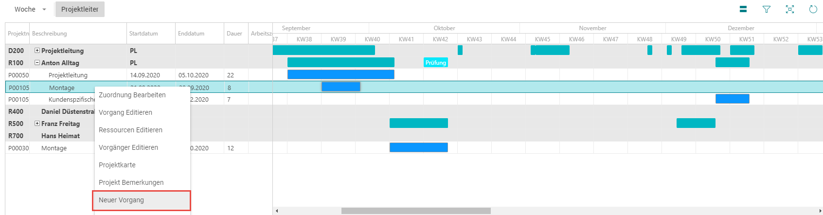The height and width of the screenshot is (215, 823).
Task: Click the Projektleiter button
Action: [80, 9]
